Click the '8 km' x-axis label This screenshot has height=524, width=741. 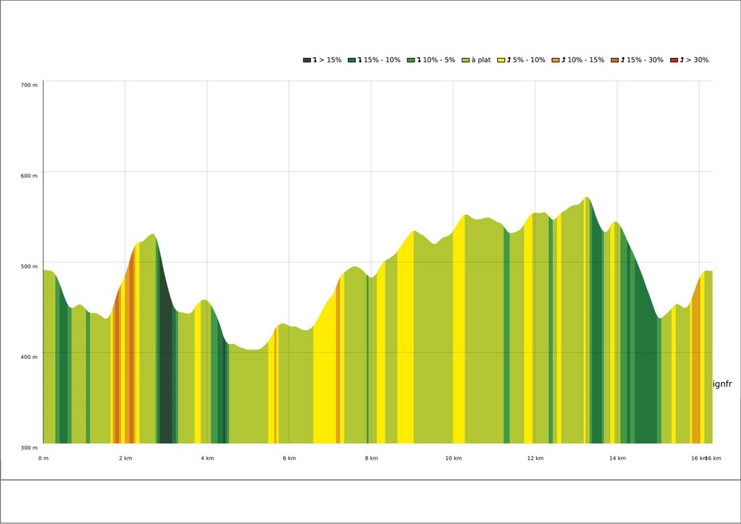coord(371,458)
